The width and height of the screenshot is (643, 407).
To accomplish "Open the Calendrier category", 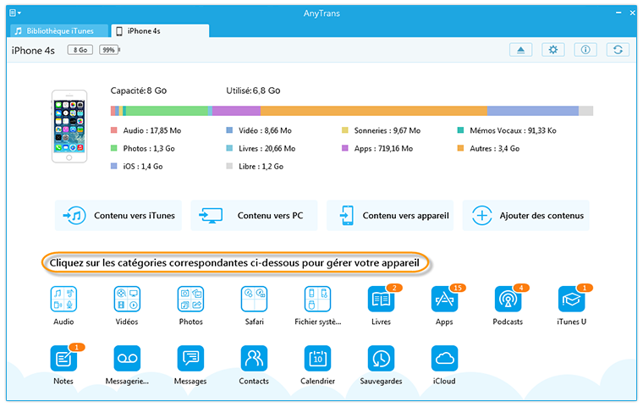I will 318,359.
